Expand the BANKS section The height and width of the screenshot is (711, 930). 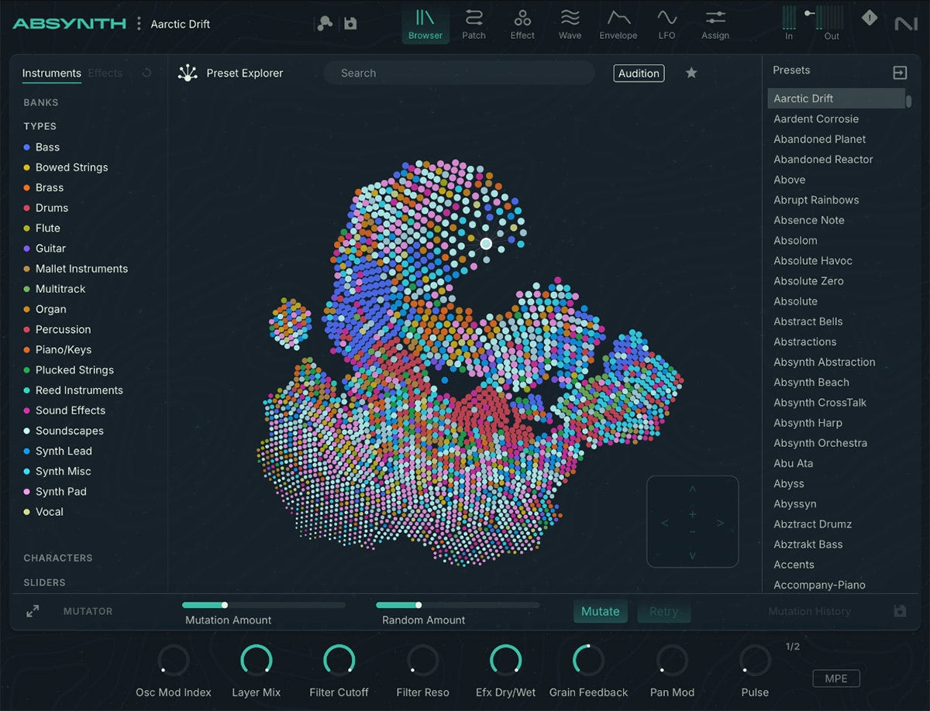[41, 102]
